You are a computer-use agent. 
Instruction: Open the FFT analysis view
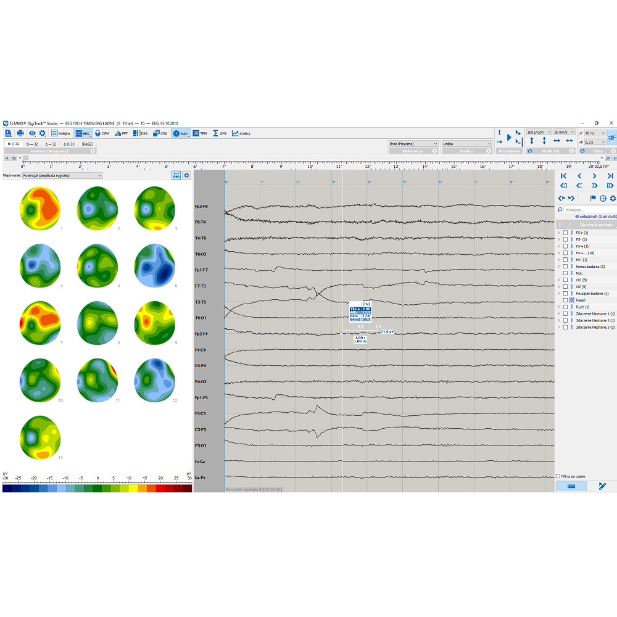tap(121, 133)
